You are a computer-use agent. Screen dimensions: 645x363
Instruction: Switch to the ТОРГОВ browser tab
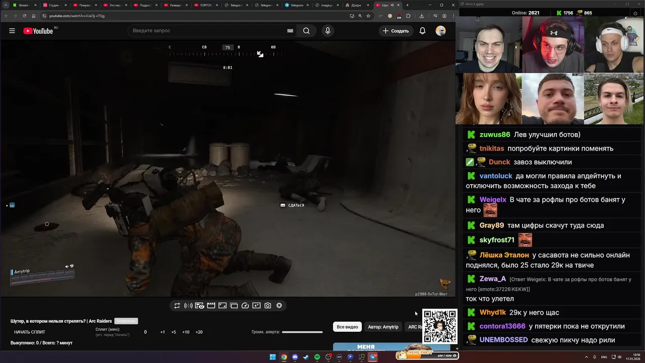tap(206, 5)
